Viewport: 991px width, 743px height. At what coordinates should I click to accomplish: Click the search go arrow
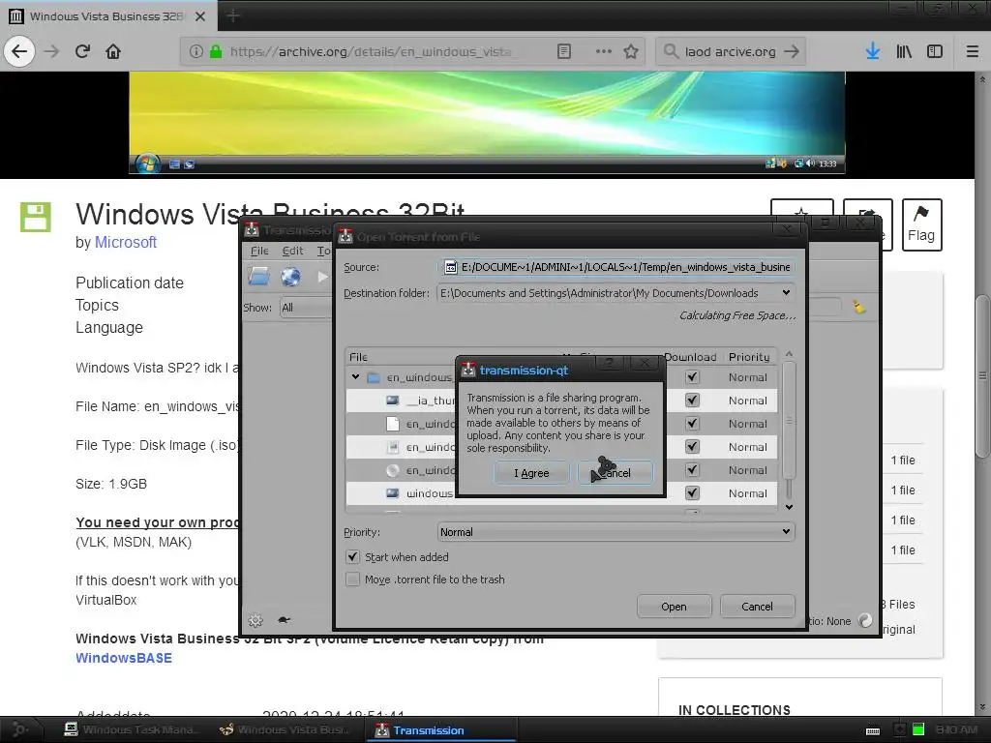pos(792,51)
